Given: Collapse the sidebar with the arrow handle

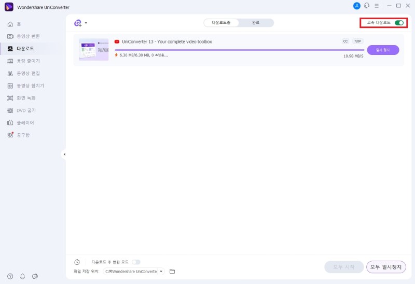Looking at the screenshot, I should click(x=64, y=154).
